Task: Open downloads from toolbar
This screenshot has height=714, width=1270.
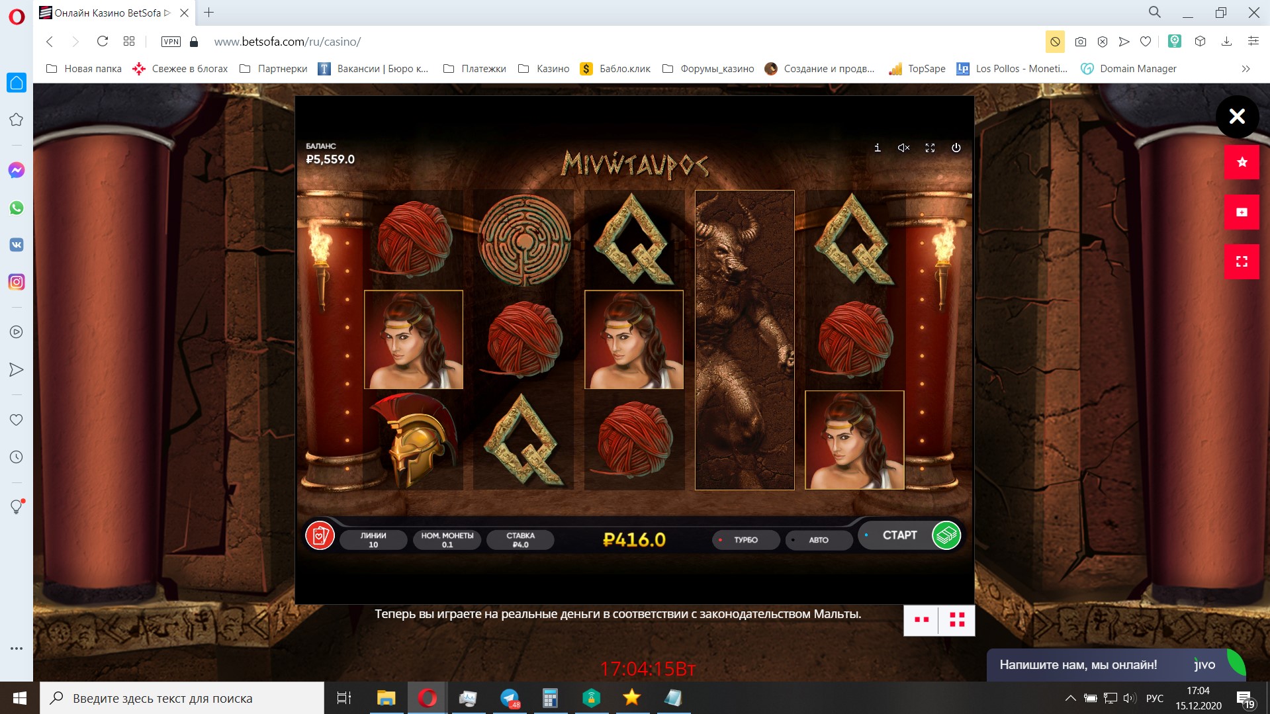Action: pos(1226,42)
